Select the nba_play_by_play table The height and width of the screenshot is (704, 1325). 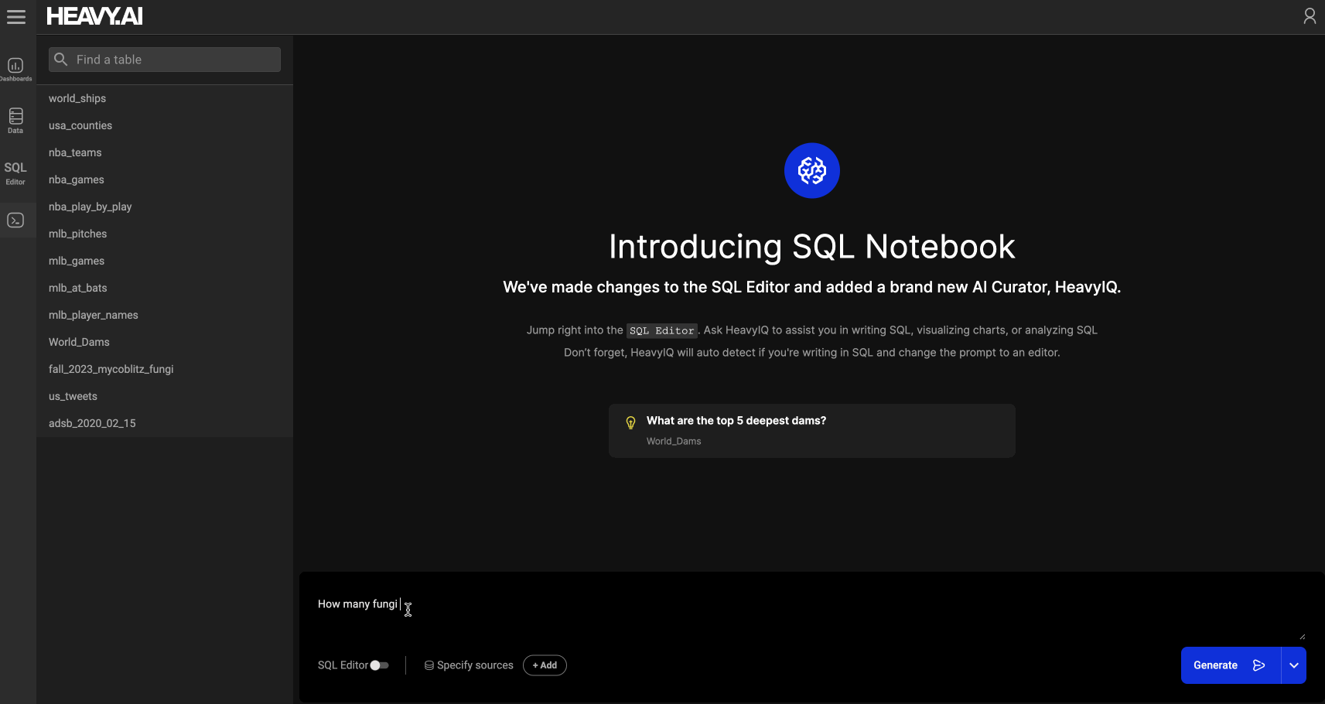tap(90, 207)
